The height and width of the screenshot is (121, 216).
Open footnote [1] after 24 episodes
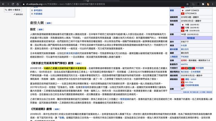(184, 88)
